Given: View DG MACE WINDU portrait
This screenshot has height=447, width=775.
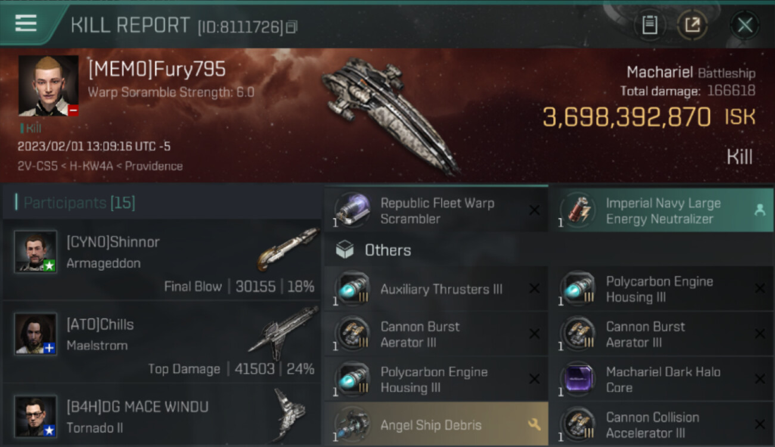Looking at the screenshot, I should [36, 417].
